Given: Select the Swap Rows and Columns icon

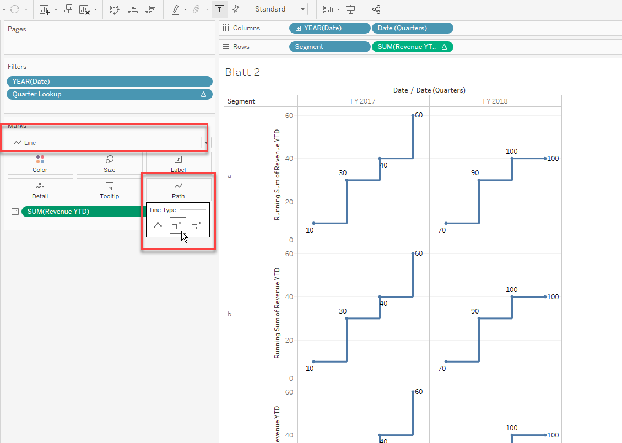Looking at the screenshot, I should (115, 9).
